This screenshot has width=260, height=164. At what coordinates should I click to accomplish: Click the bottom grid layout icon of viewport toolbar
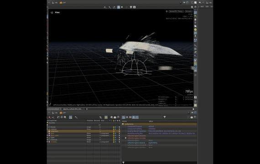click(x=195, y=105)
